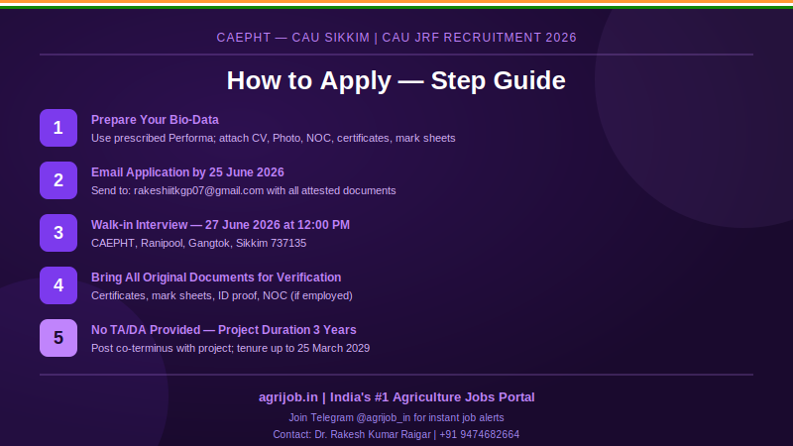This screenshot has width=793, height=446.
Task: Click the step 3 number badge
Action: (58, 233)
